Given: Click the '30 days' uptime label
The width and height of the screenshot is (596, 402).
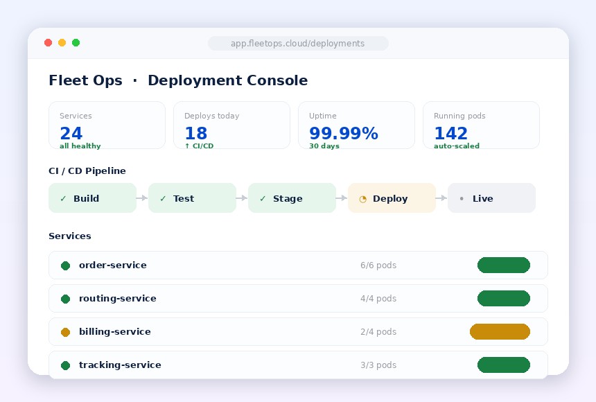Looking at the screenshot, I should (x=324, y=146).
